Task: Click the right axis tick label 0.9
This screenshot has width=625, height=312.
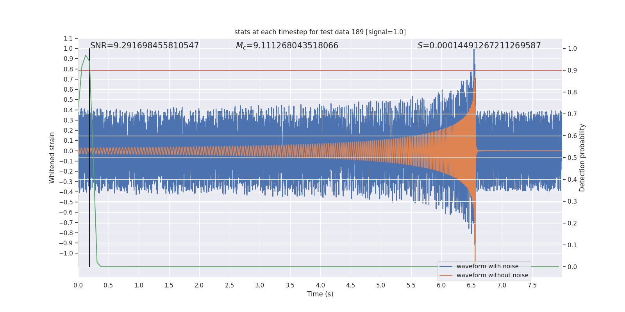Action: 572,71
